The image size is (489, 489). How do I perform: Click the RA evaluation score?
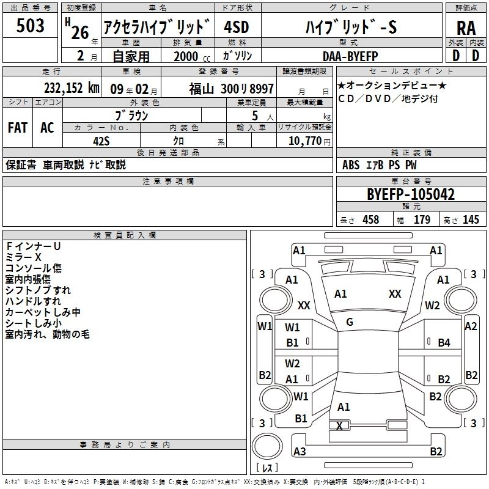tap(466, 28)
